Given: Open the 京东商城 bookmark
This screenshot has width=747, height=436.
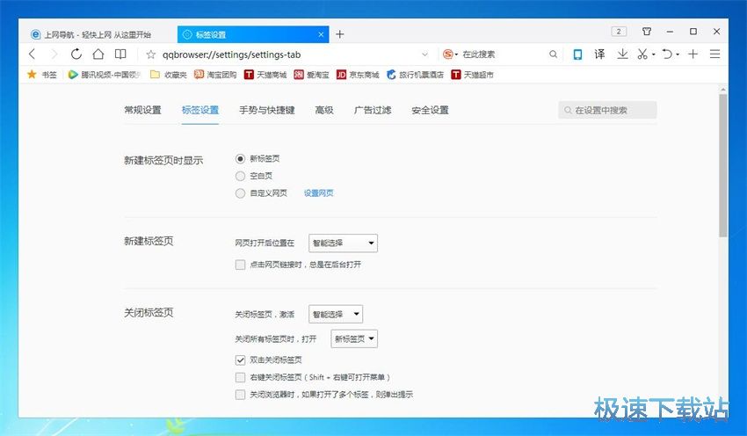Looking at the screenshot, I should [x=358, y=75].
